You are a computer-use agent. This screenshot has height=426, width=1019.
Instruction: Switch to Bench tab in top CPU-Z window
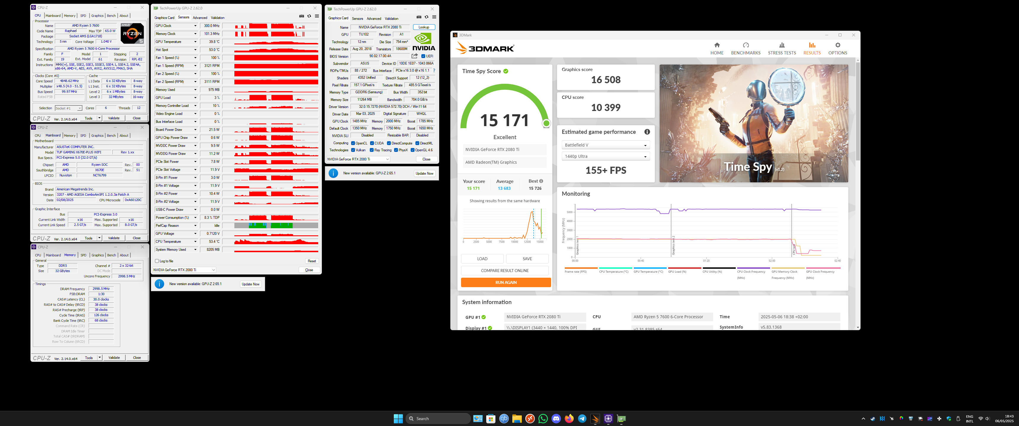pos(111,16)
